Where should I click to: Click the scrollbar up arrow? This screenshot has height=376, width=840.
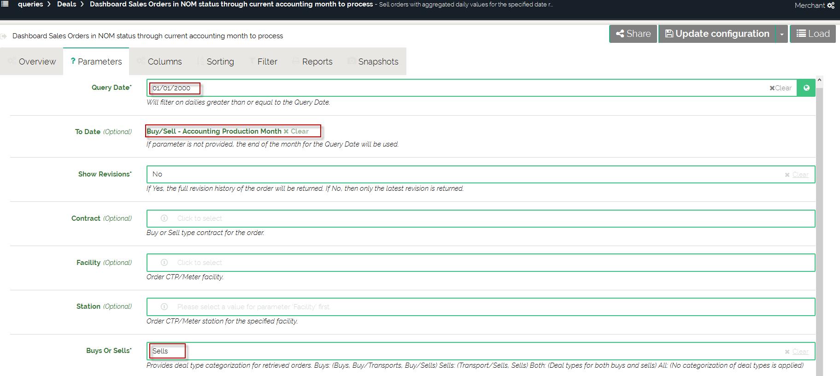819,80
